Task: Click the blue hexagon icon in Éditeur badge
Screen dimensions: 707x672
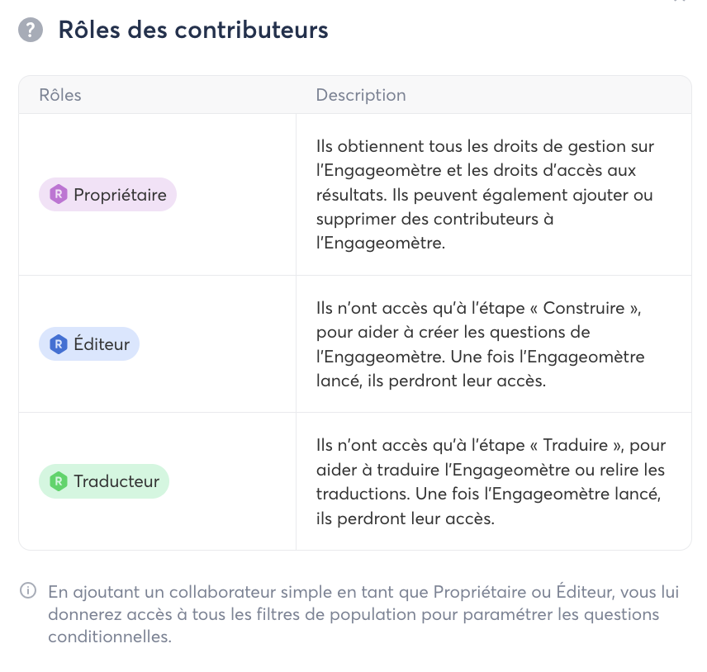Action: (58, 343)
